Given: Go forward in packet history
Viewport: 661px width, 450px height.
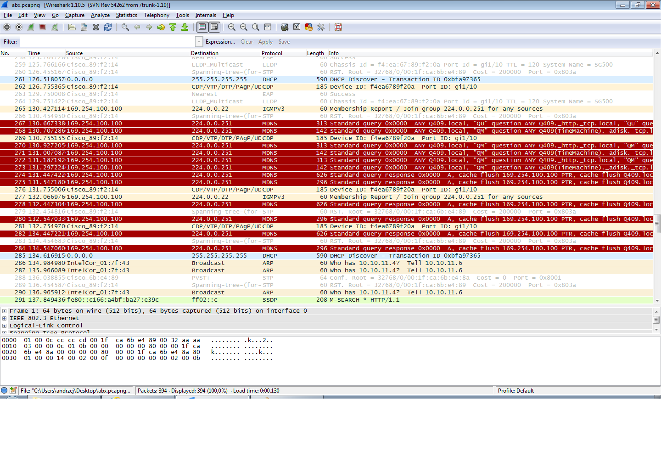Looking at the screenshot, I should [149, 27].
